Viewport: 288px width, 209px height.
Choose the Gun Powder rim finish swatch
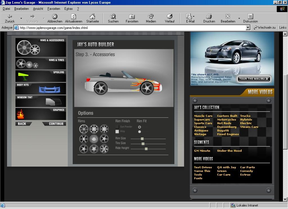[x=117, y=127]
